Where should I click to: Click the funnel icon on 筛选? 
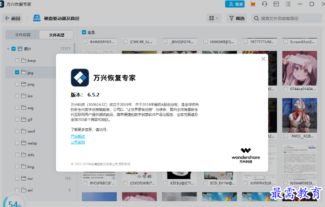coord(232,18)
